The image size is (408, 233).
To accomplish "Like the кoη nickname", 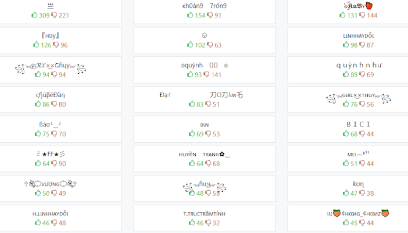I will pos(346,193).
